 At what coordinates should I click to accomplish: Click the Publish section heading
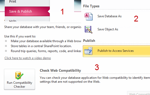point(89,41)
